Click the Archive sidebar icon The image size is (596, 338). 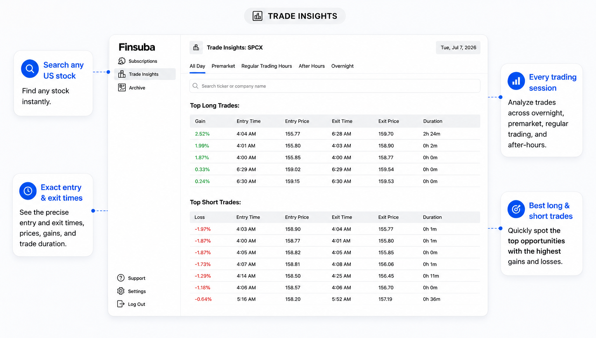click(x=122, y=88)
